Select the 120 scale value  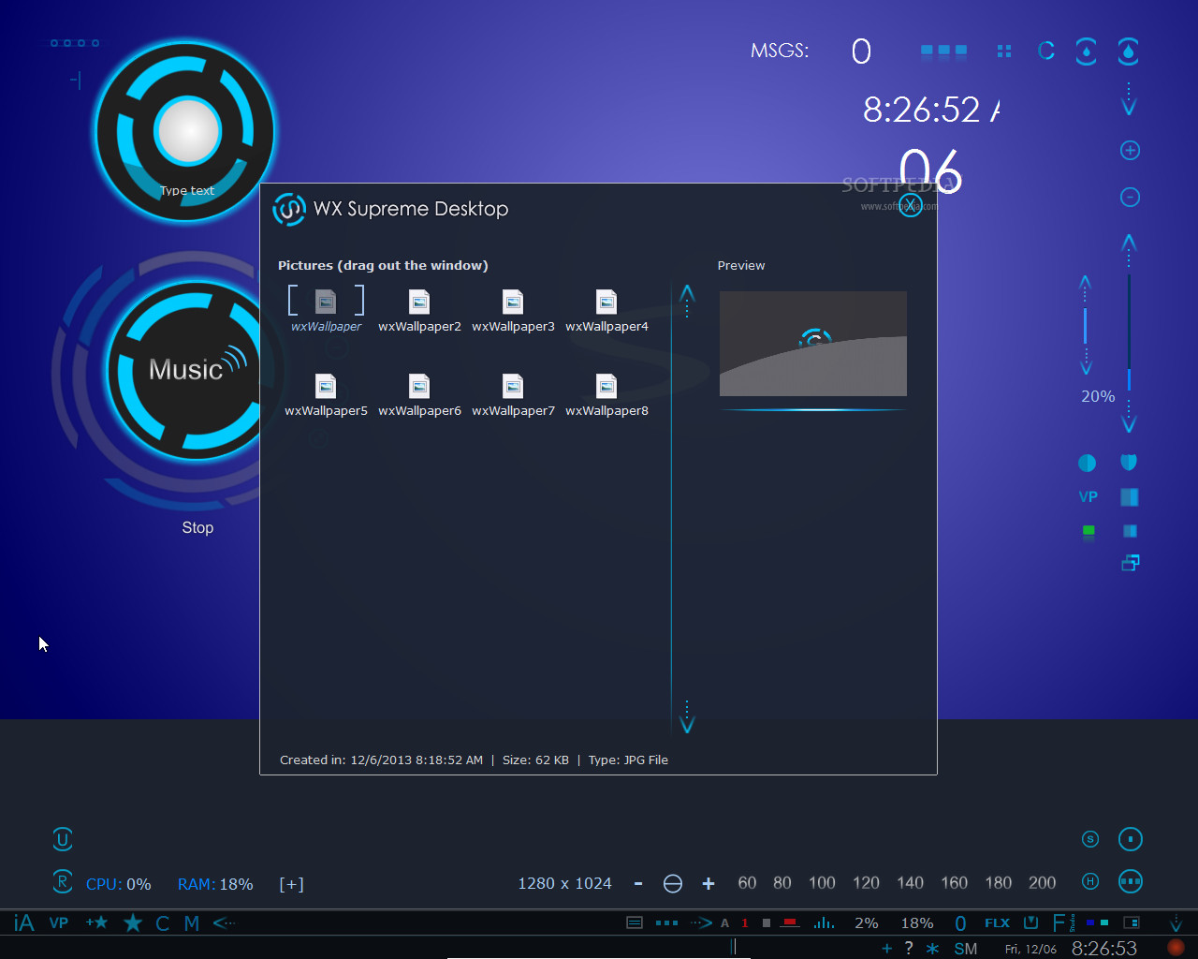[x=866, y=883]
